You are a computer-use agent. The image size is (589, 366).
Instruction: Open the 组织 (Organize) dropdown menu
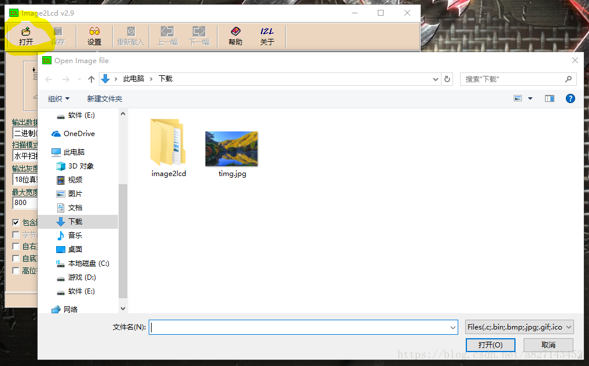[58, 98]
